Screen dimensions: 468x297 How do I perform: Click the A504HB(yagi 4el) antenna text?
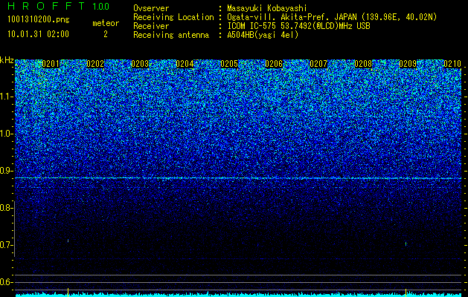point(263,35)
